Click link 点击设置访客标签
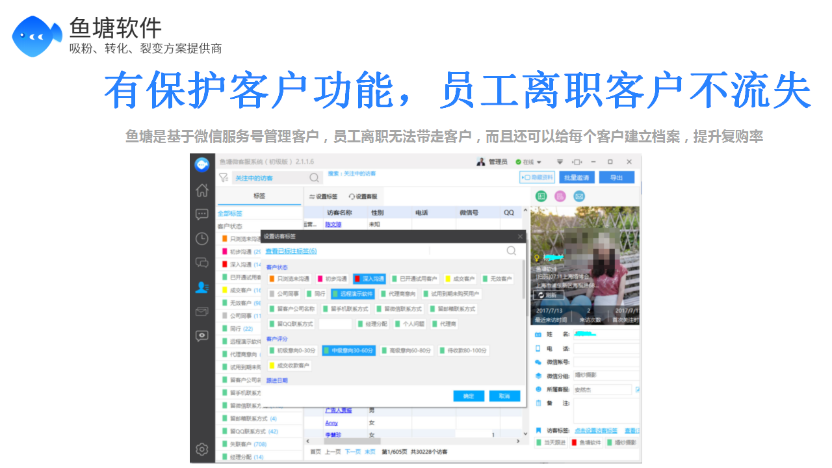Viewport: 832px width, 468px height. 597,430
